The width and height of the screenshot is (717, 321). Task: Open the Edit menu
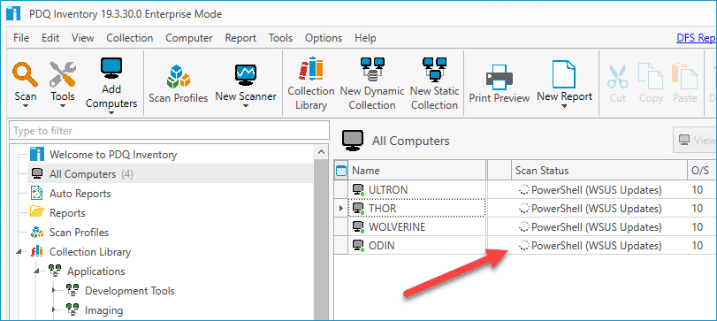click(x=50, y=38)
